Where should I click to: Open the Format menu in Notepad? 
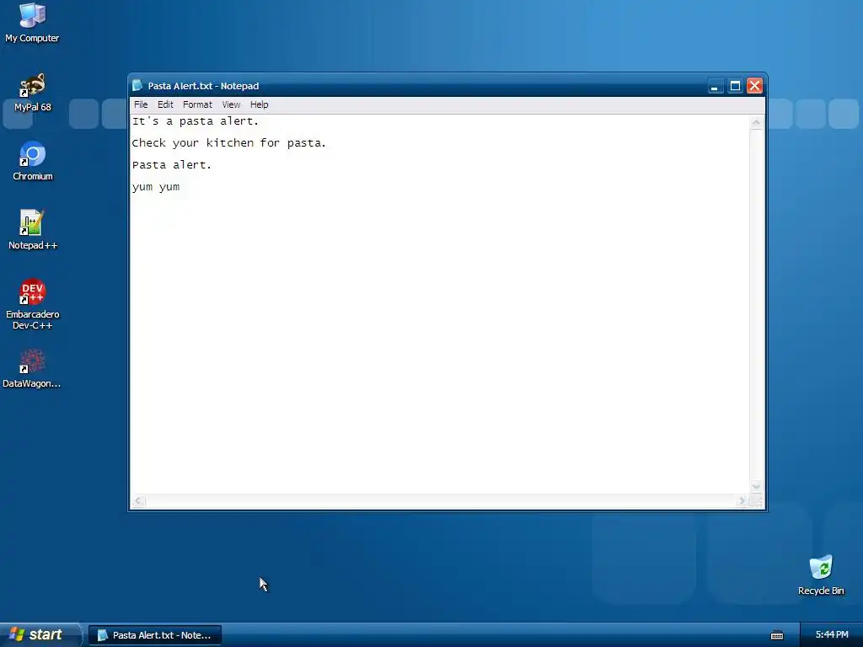pos(197,104)
